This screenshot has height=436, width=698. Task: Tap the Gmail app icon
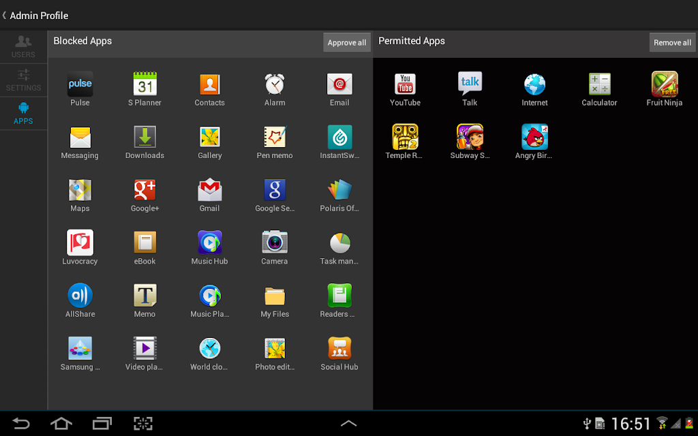click(x=210, y=189)
